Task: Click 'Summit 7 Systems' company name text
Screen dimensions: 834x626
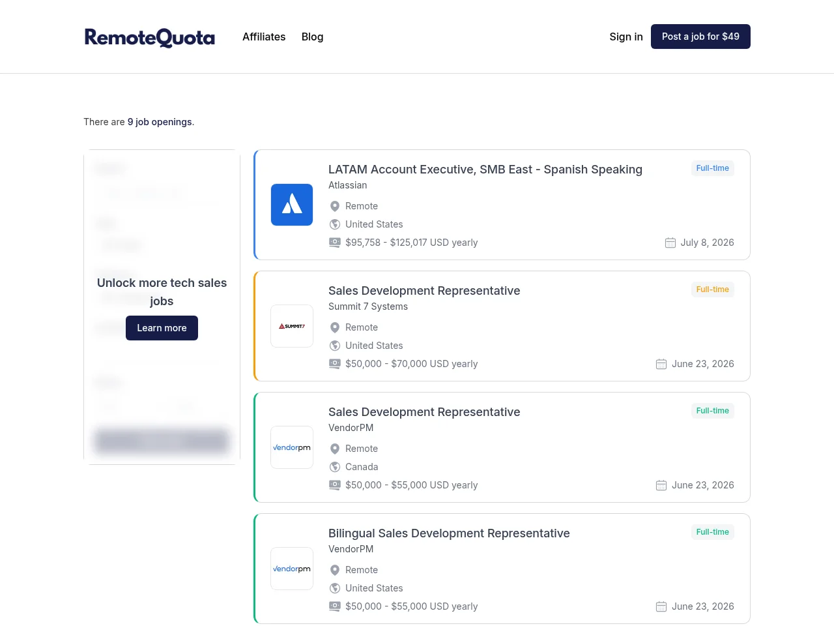Action: tap(368, 306)
